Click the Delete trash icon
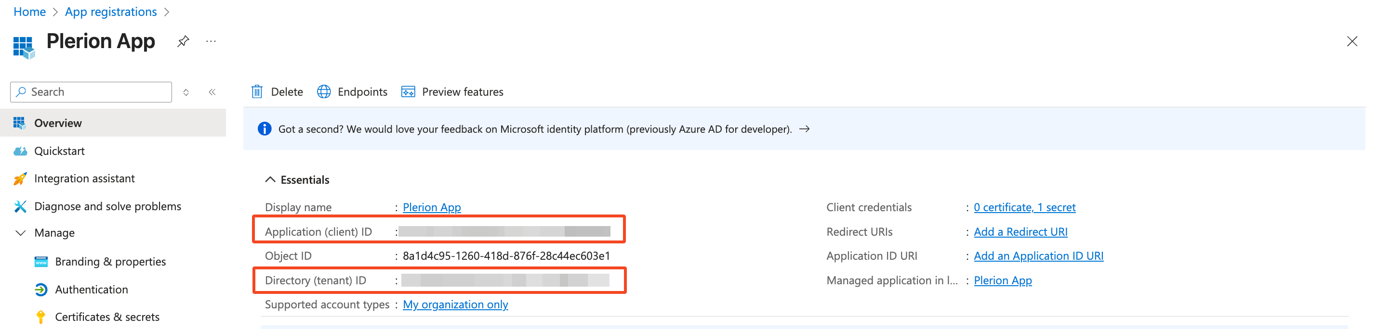 (257, 92)
